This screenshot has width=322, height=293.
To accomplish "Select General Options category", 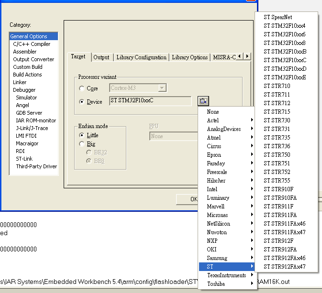I will (33, 36).
